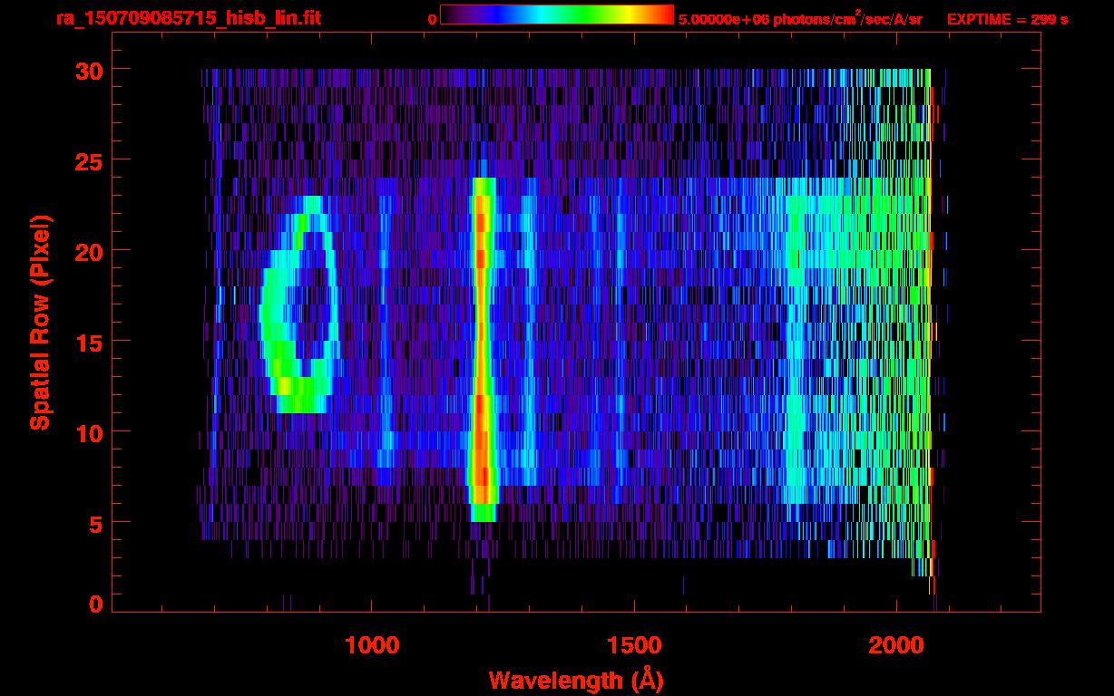Click the x-axis tick label 2000
1114x696 pixels.
tap(896, 645)
